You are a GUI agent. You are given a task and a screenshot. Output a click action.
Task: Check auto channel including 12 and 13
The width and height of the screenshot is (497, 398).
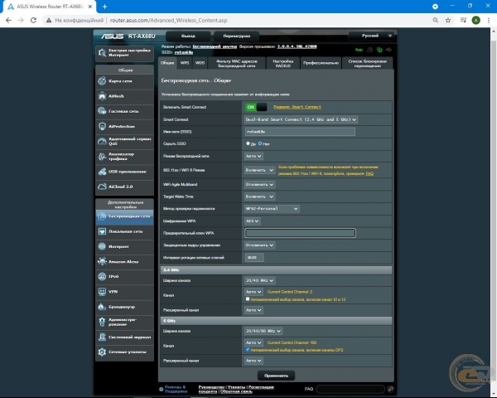(x=248, y=299)
